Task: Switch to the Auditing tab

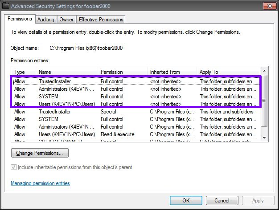Action: [x=45, y=20]
